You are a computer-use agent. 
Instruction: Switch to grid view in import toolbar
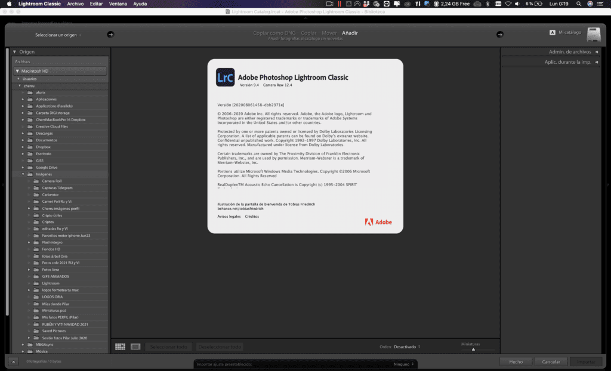120,347
